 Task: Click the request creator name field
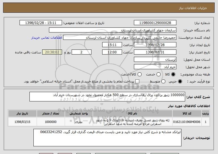click(x=120, y=38)
